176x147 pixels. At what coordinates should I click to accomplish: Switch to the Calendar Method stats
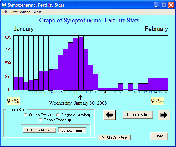tap(39, 130)
